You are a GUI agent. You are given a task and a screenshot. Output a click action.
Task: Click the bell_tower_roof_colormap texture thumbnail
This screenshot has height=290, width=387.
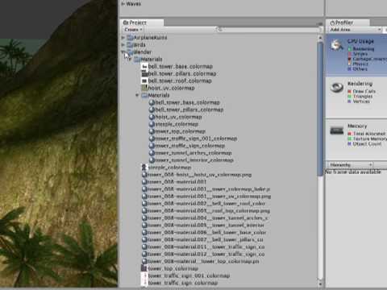[144, 81]
